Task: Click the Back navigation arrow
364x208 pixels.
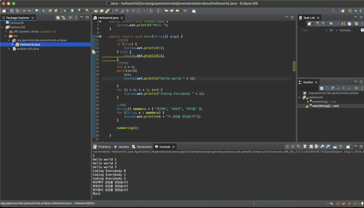Action: pyautogui.click(x=177, y=11)
